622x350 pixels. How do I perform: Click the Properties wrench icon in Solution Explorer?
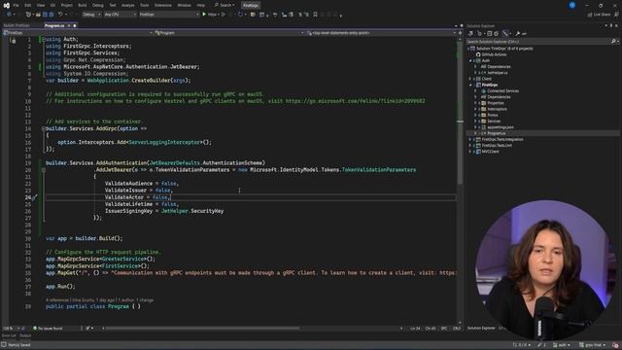(x=518, y=34)
